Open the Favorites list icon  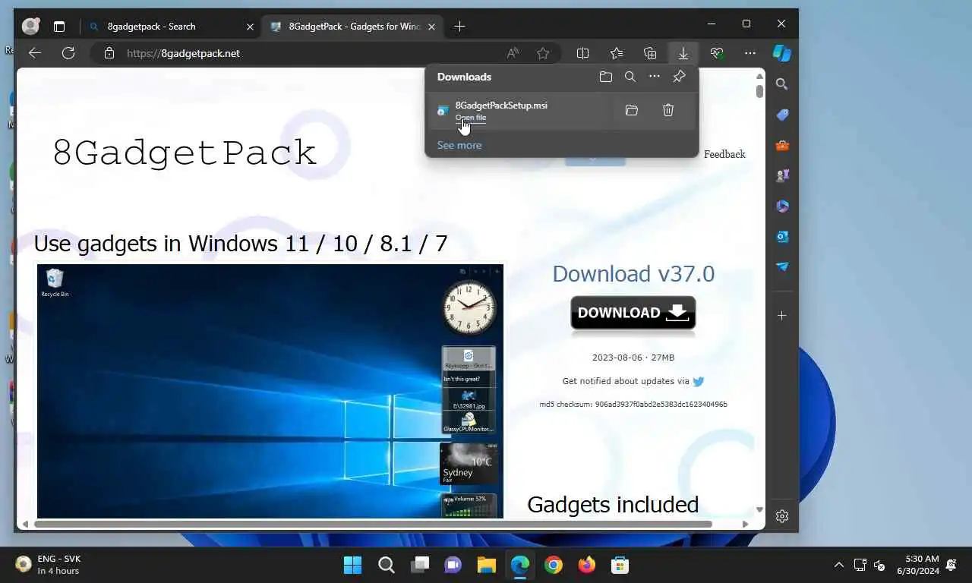coord(617,53)
